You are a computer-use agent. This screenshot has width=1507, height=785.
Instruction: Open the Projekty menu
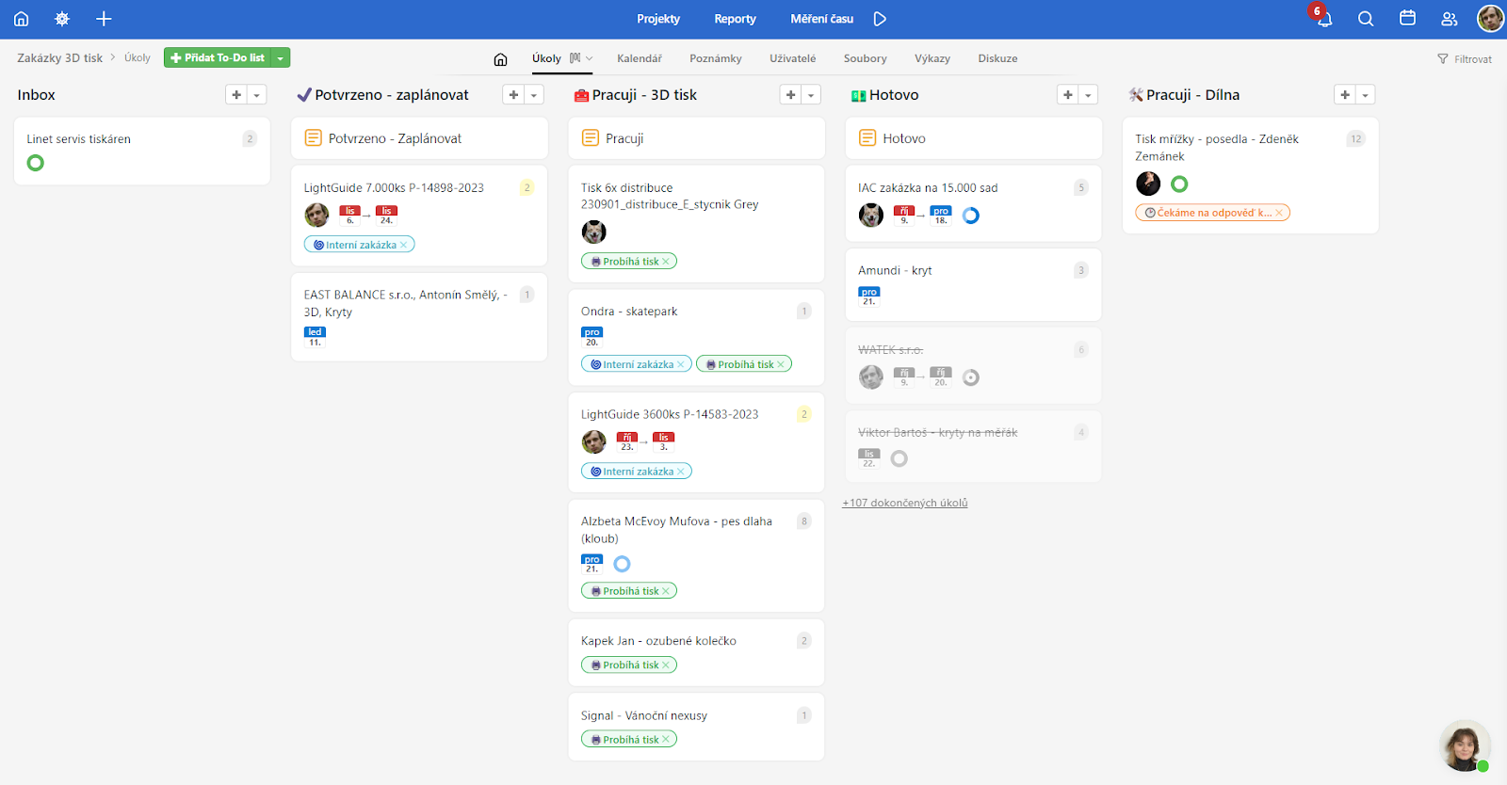[x=658, y=19]
